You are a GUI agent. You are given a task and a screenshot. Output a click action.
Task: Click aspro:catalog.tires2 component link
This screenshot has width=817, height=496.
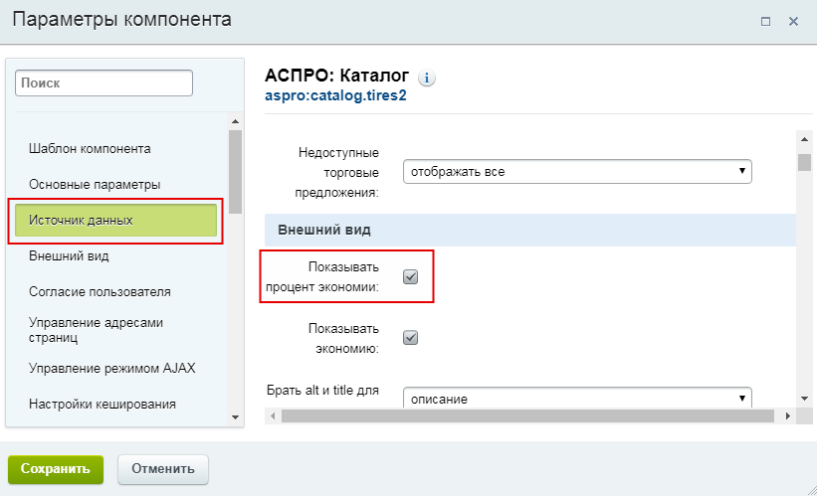pos(335,95)
